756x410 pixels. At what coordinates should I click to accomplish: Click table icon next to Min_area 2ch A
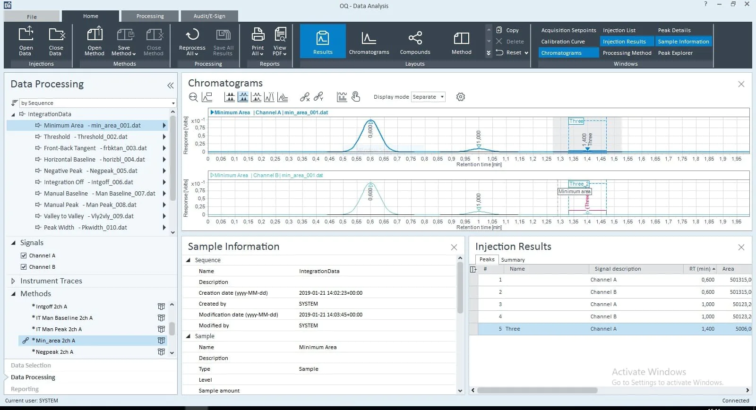coord(161,341)
